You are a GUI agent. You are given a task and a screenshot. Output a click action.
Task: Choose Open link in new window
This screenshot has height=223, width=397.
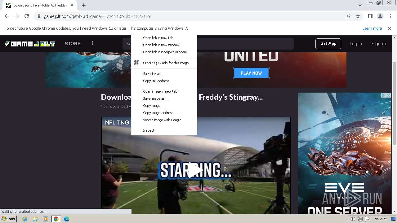point(164,45)
